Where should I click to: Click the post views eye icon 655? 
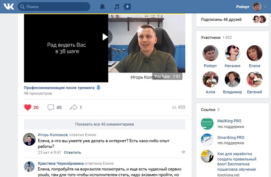(174, 107)
